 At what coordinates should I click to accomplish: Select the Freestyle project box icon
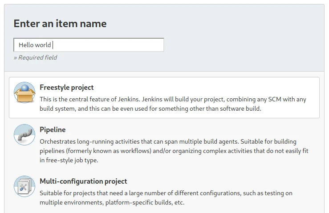tap(24, 92)
